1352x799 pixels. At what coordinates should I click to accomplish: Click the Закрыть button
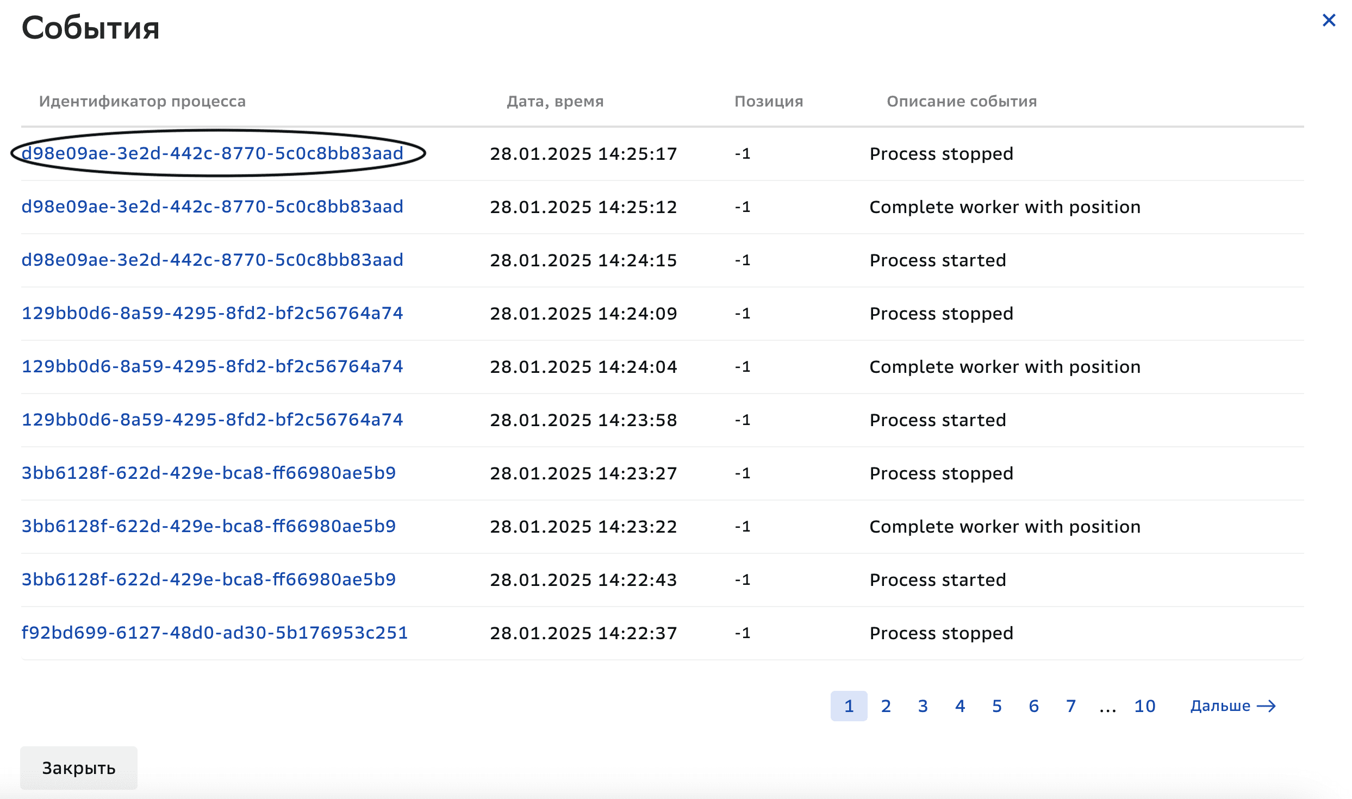[x=79, y=767]
